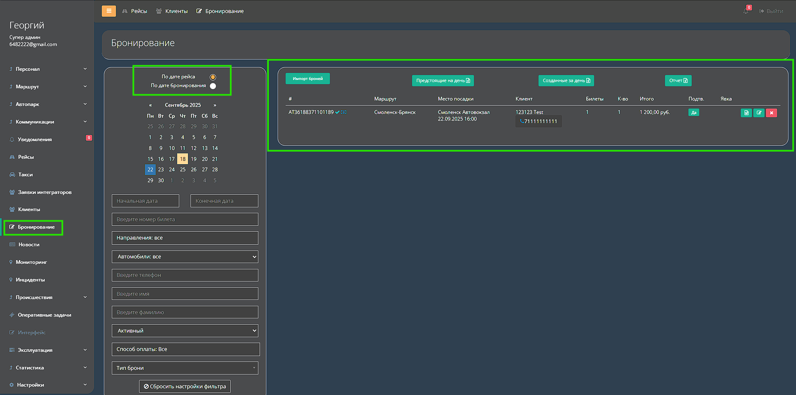Go to the previous month in the calendar
This screenshot has width=796, height=395.
point(150,105)
